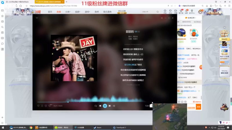Click the quality badge next to song title
Screen dimensions: 232x130
tap(136, 31)
